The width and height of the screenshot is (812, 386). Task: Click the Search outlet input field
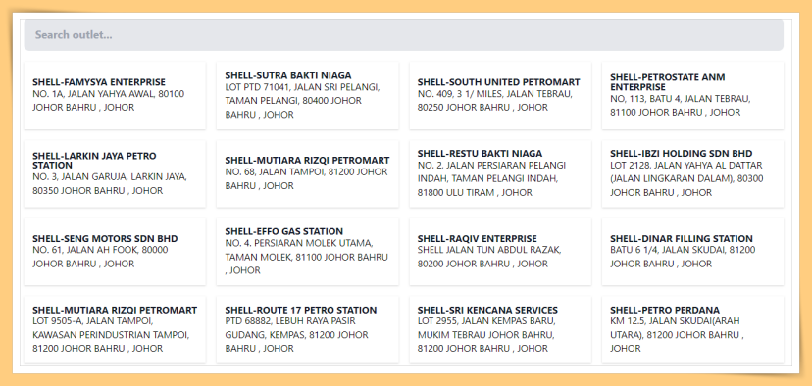pos(403,35)
